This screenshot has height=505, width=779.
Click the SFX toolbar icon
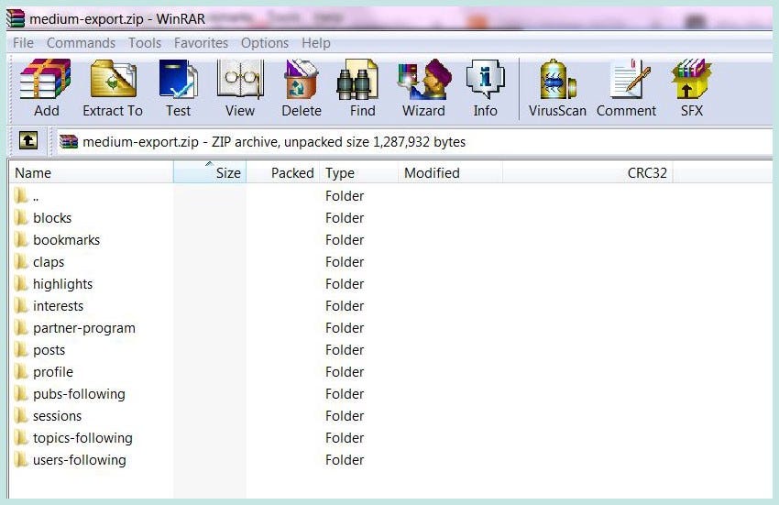point(691,79)
